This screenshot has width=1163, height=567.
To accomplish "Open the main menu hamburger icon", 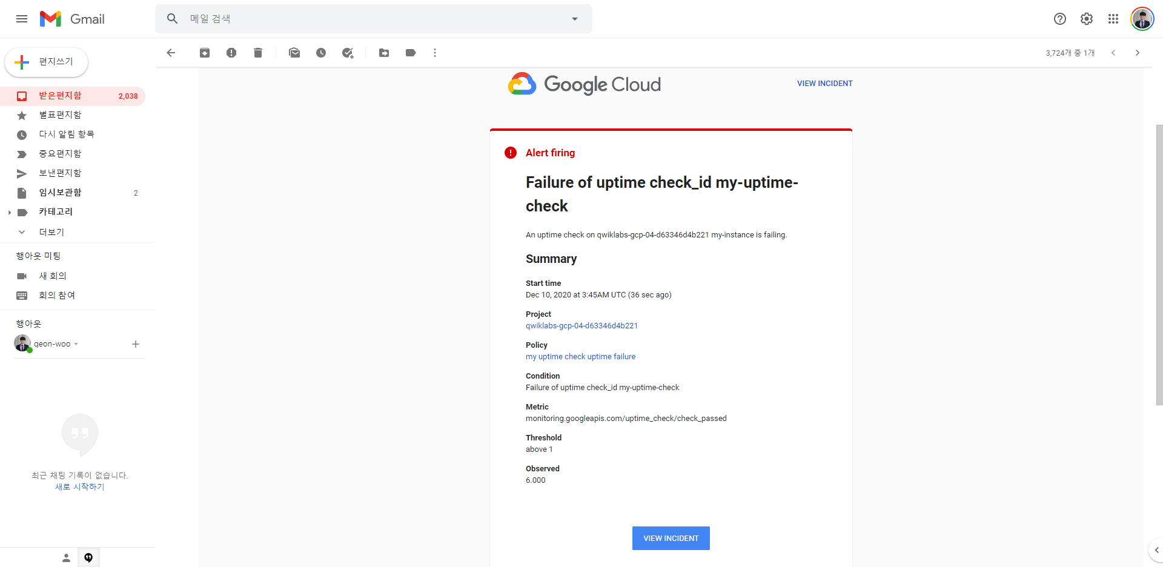I will pyautogui.click(x=22, y=19).
